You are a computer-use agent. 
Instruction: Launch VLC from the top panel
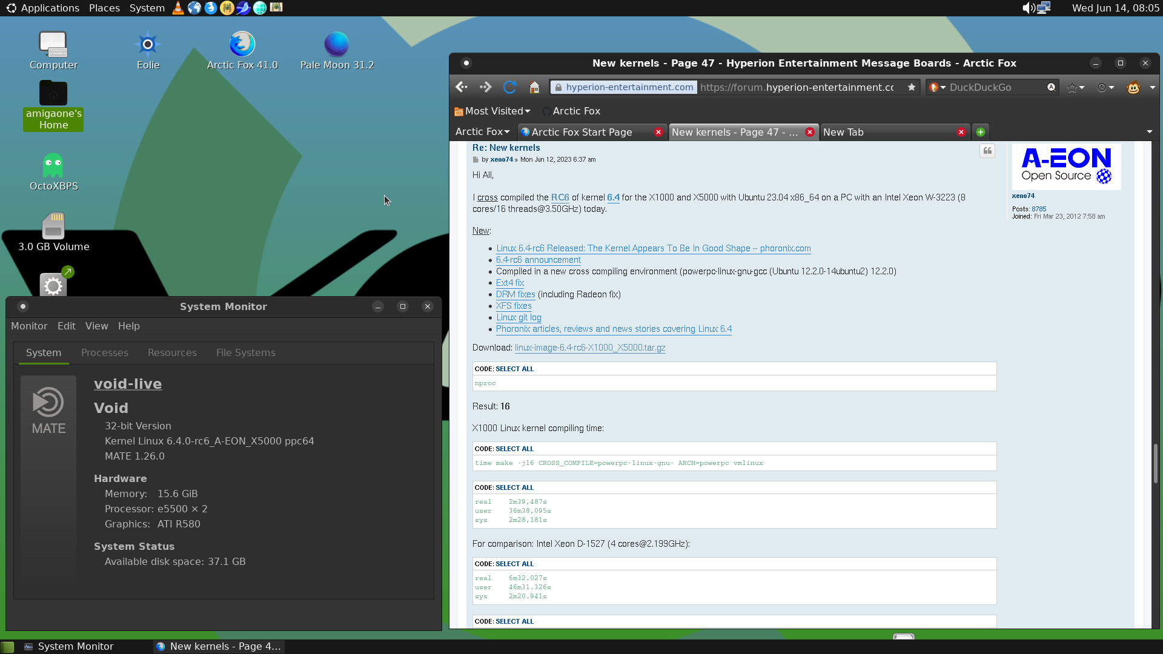click(178, 8)
